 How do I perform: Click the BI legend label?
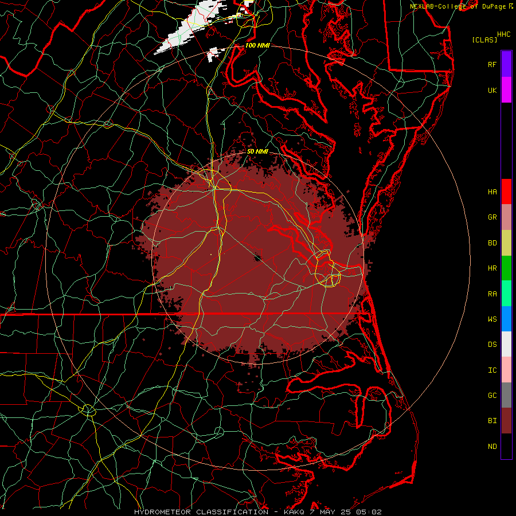[492, 421]
